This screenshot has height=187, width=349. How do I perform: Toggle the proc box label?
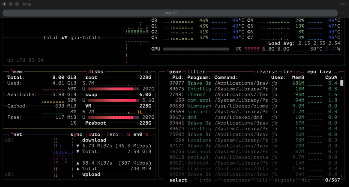click(x=174, y=72)
